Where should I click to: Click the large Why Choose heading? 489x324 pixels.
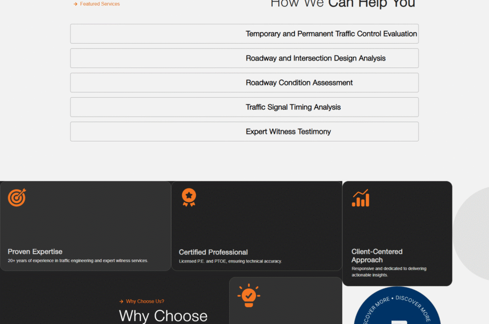coord(163,316)
